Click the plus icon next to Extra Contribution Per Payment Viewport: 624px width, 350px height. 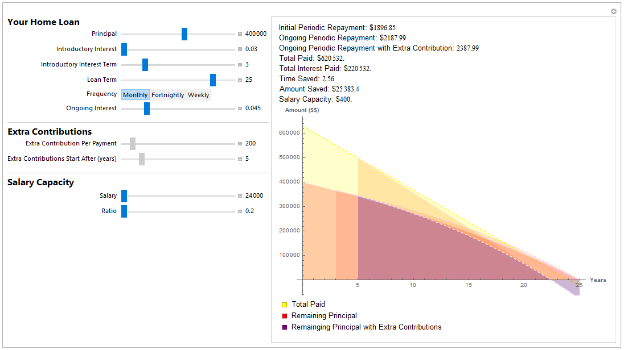240,143
